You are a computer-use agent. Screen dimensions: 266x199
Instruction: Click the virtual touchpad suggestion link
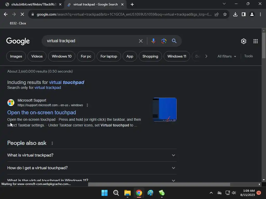click(66, 82)
